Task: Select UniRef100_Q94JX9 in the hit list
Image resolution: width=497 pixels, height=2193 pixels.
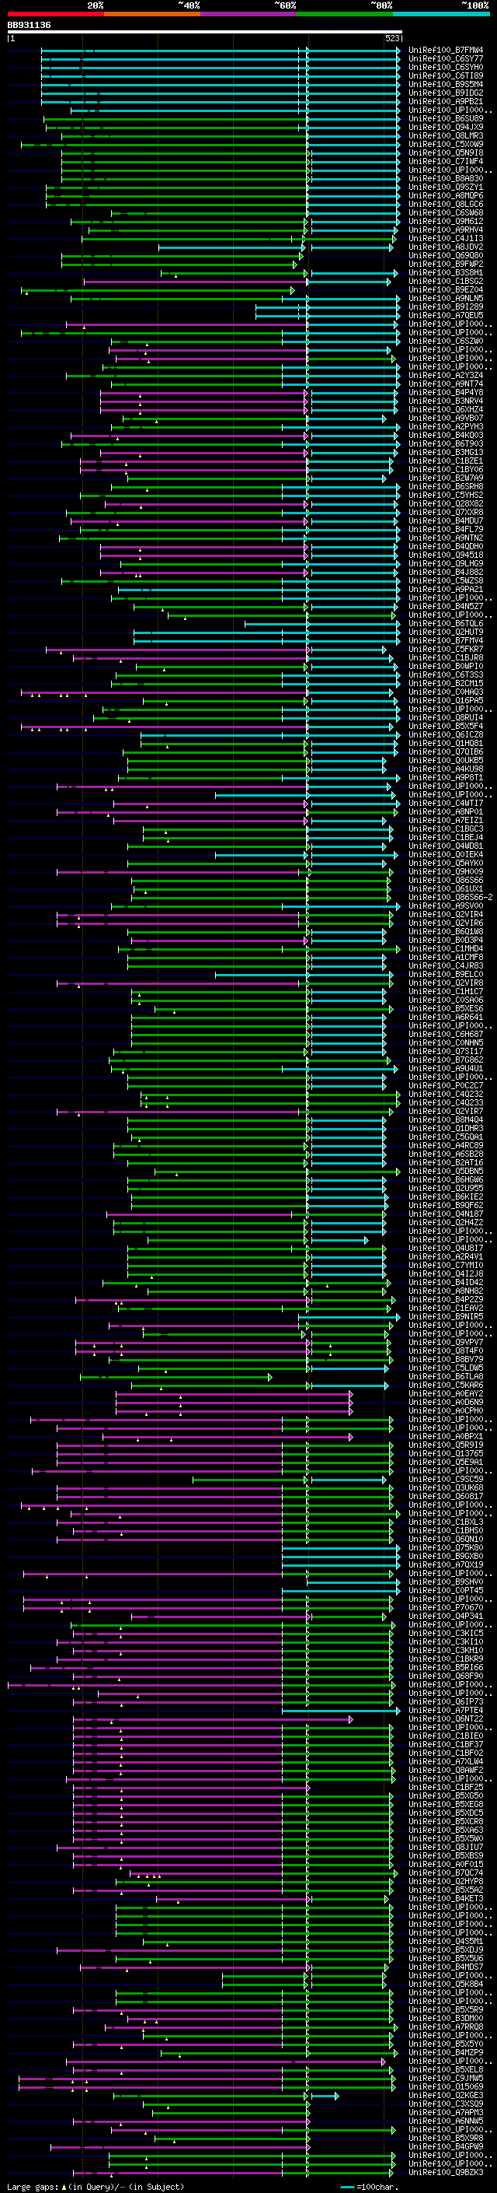Action: [x=446, y=127]
